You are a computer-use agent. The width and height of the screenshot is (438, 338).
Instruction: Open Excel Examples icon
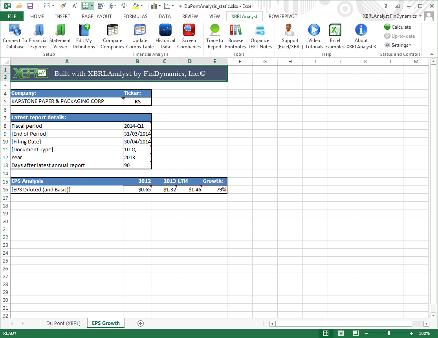[x=335, y=37]
